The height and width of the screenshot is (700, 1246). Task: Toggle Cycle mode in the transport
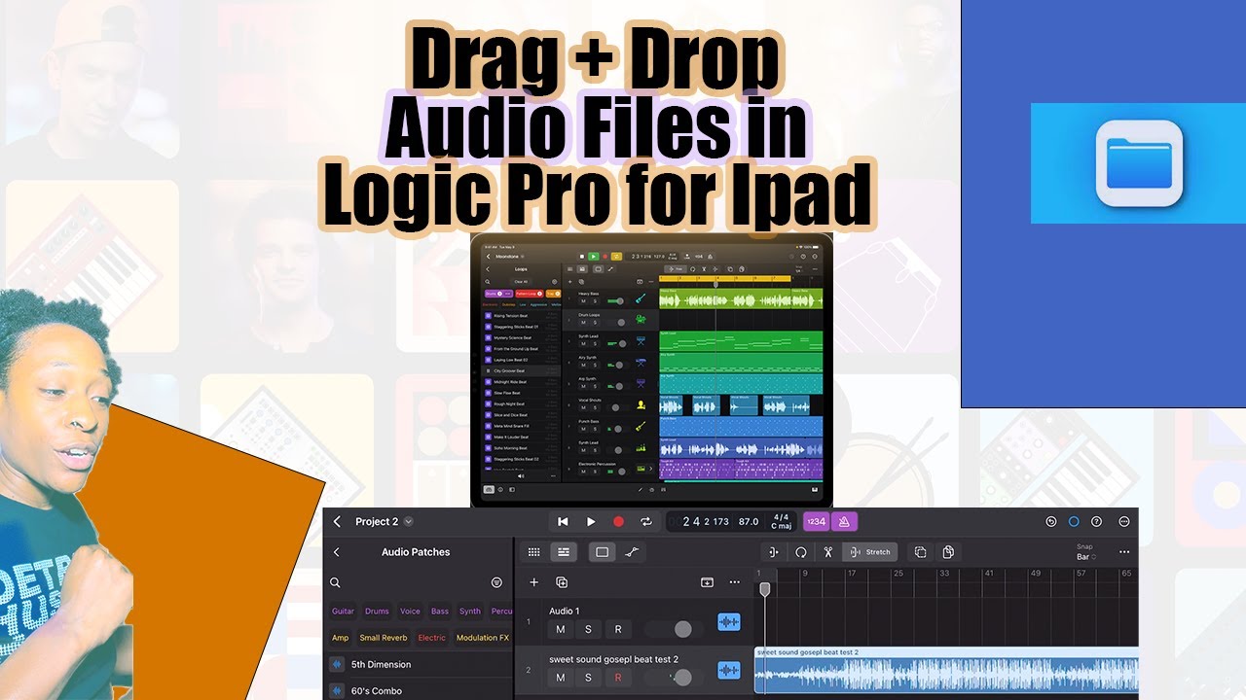645,522
